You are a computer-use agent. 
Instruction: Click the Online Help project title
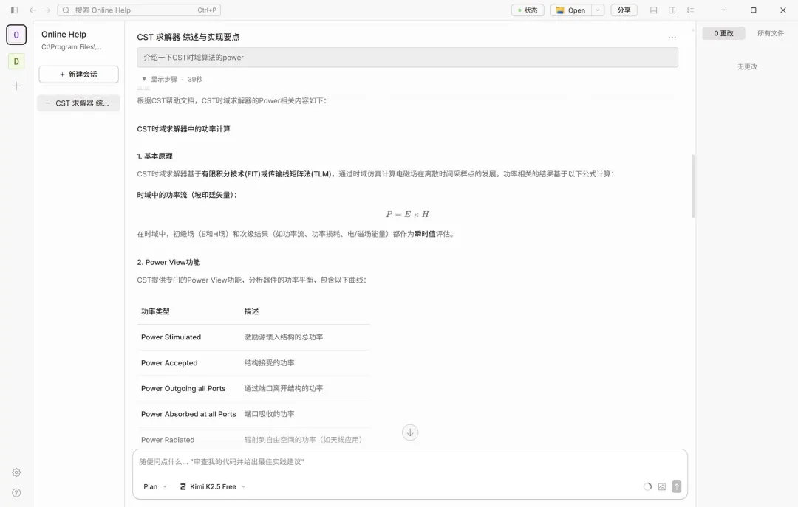[64, 35]
